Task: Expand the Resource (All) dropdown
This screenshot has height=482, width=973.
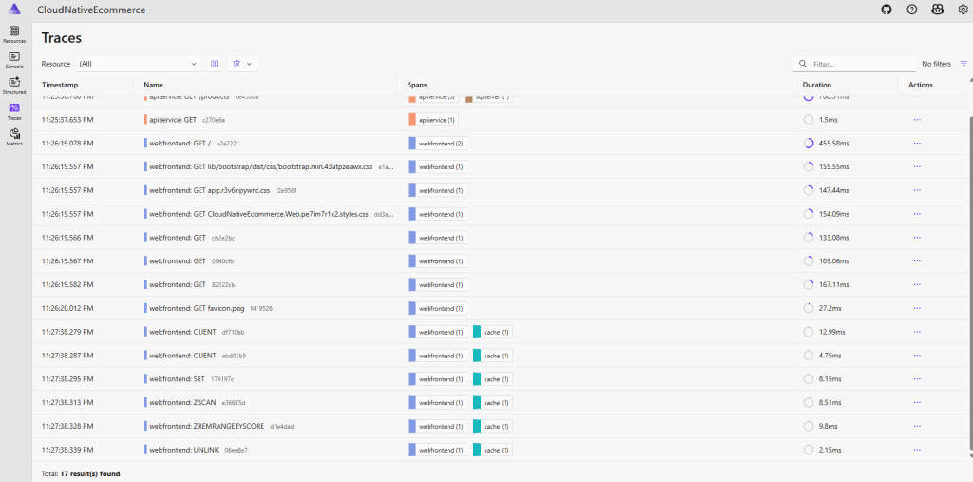Action: [x=138, y=64]
